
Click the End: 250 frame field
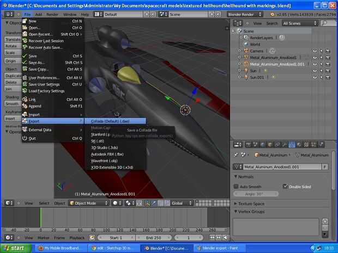click(152, 238)
